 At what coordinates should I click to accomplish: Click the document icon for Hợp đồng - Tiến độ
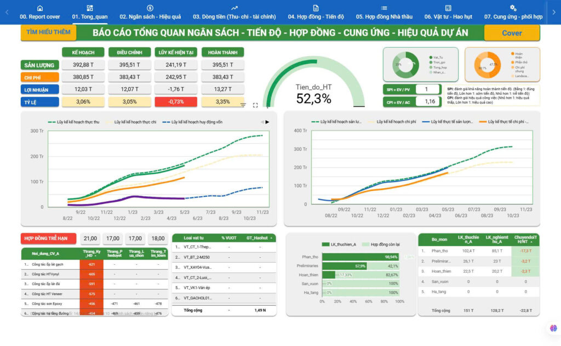pyautogui.click(x=316, y=8)
